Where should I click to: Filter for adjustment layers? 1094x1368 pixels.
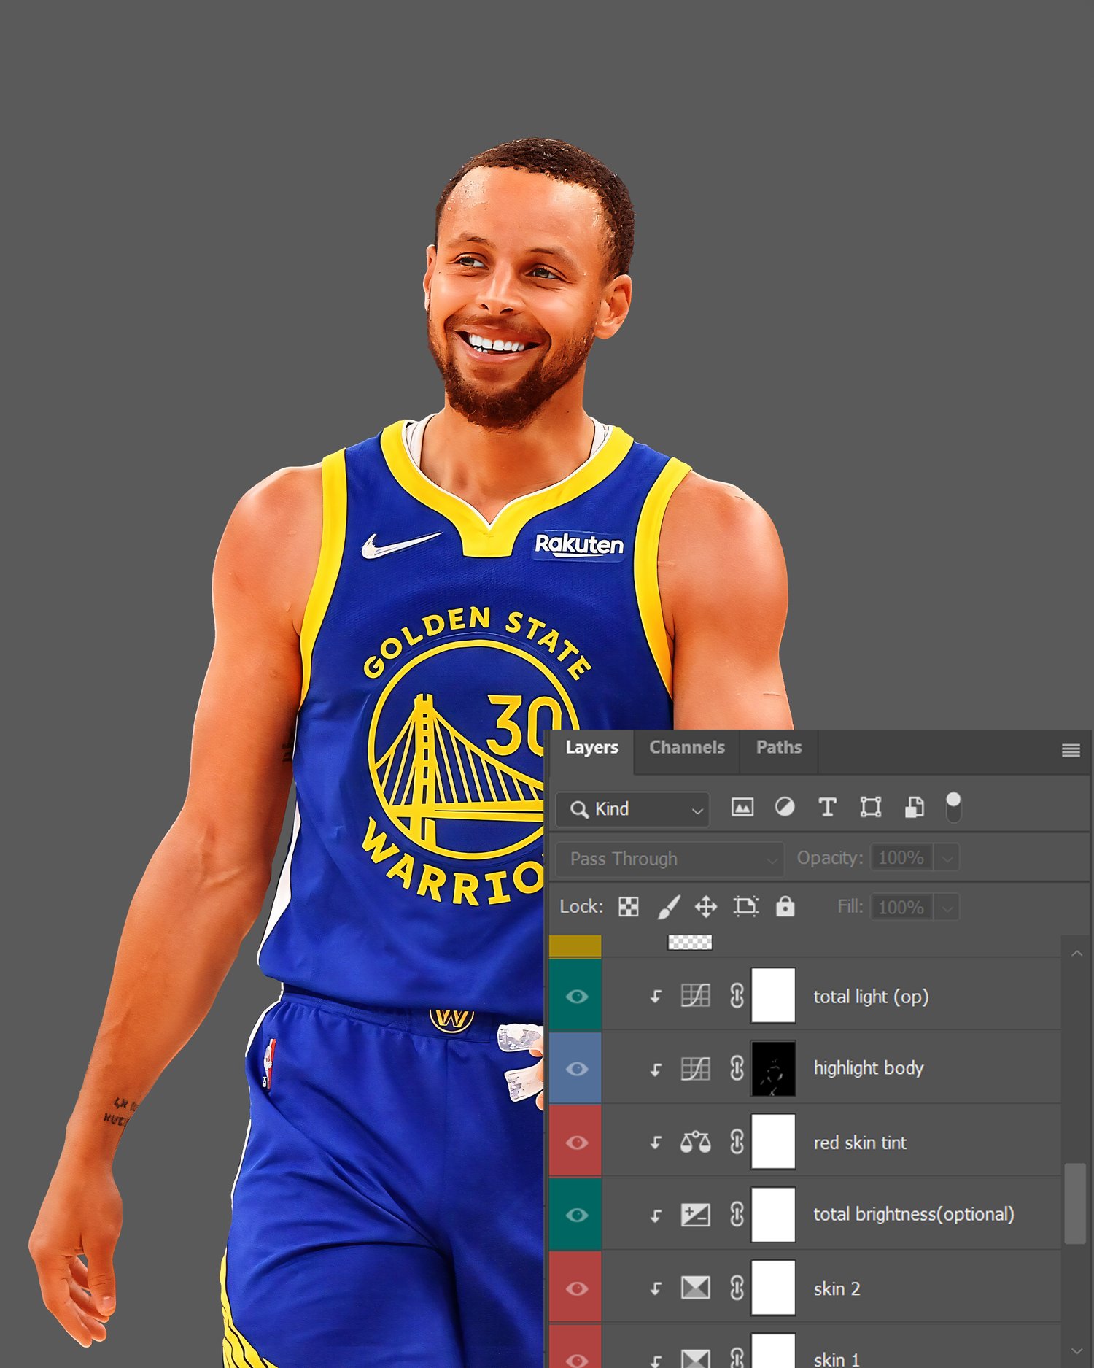coord(785,807)
